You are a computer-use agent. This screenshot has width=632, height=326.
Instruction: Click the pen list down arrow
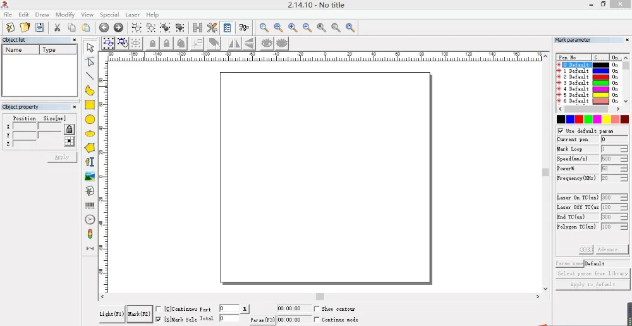pos(626,101)
